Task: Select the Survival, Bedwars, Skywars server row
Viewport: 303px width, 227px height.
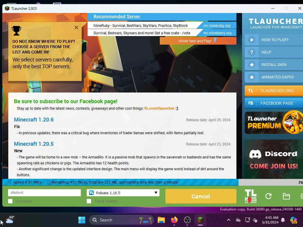Action: tap(162, 33)
